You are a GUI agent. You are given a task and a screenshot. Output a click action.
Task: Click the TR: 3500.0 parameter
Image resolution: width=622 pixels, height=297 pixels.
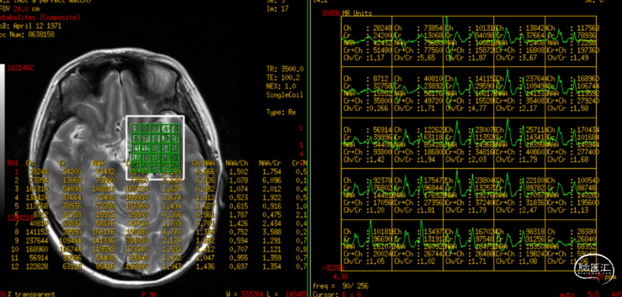(285, 68)
